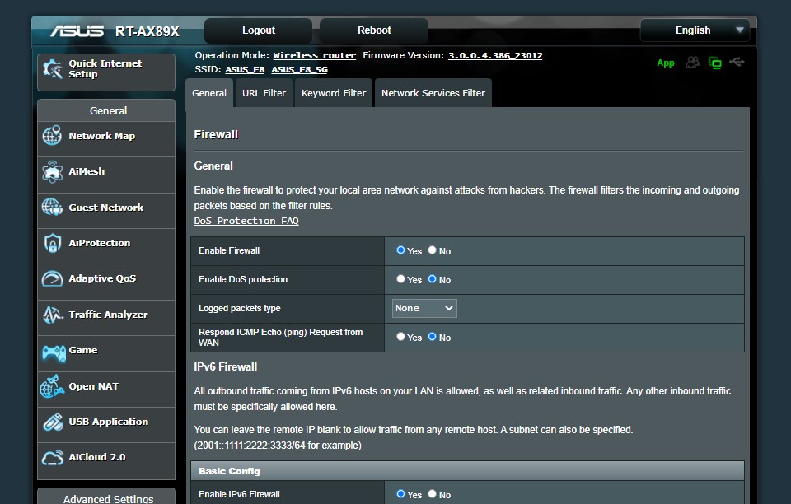Click the ASUS logo
The height and width of the screenshot is (504, 791).
click(77, 31)
